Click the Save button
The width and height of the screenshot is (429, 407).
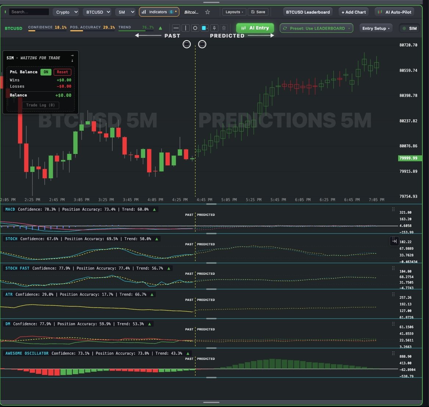258,12
